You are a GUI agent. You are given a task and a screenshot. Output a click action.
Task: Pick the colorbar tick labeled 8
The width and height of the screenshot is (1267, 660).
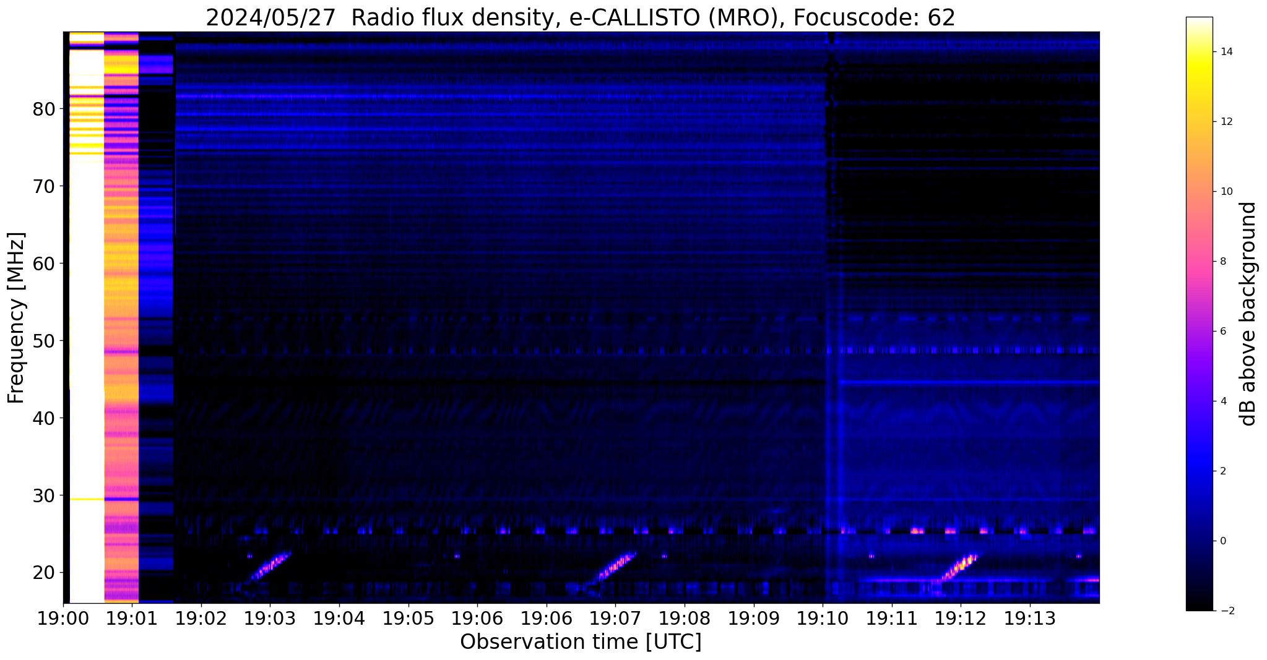click(x=1223, y=262)
